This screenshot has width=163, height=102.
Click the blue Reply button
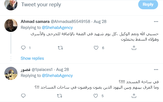click(148, 4)
